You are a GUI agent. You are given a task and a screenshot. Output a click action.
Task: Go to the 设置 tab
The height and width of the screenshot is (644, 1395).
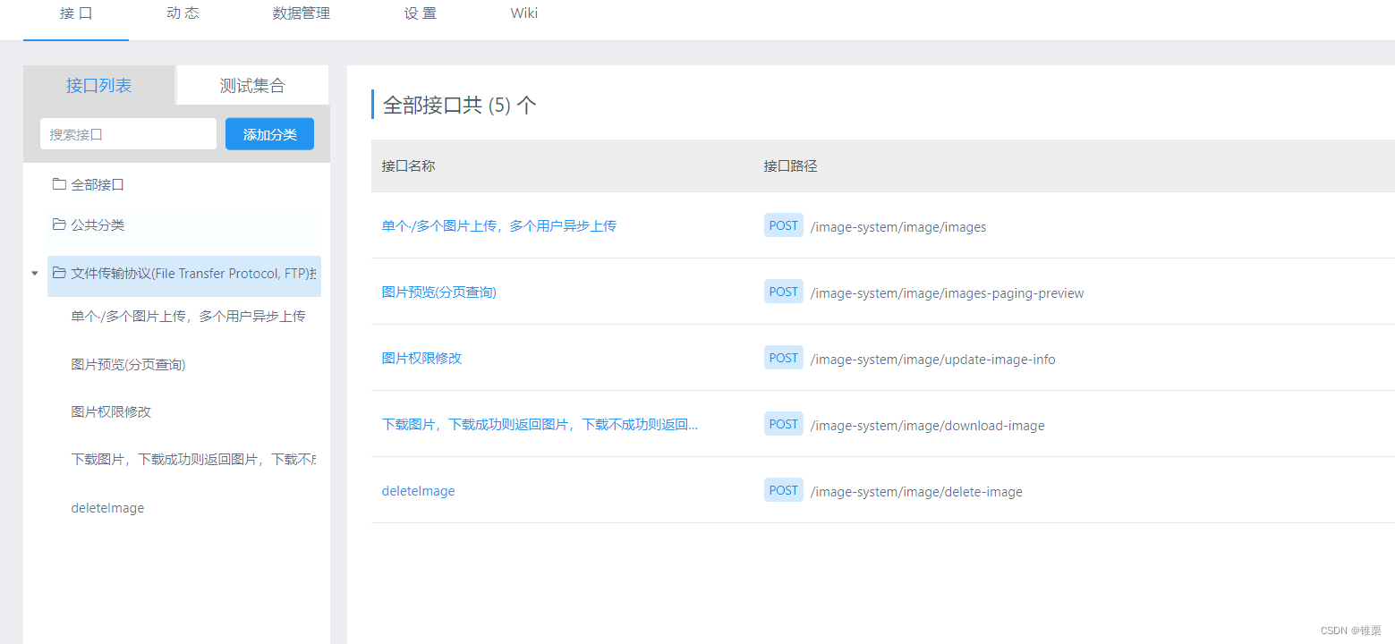tap(421, 13)
